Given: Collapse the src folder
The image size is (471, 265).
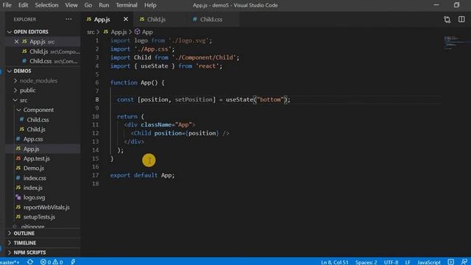Looking at the screenshot, I should 24,100.
